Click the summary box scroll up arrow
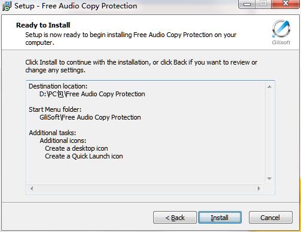The image size is (301, 232). pos(269,87)
